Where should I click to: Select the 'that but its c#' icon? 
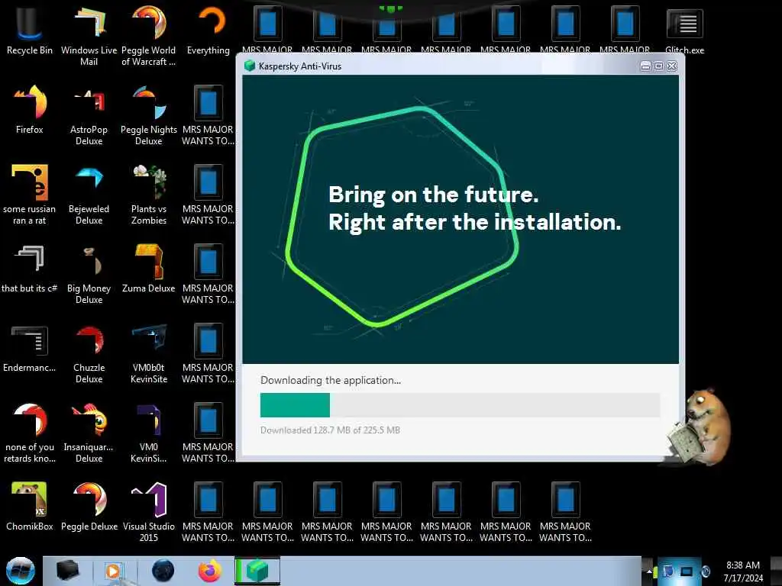[x=30, y=268]
